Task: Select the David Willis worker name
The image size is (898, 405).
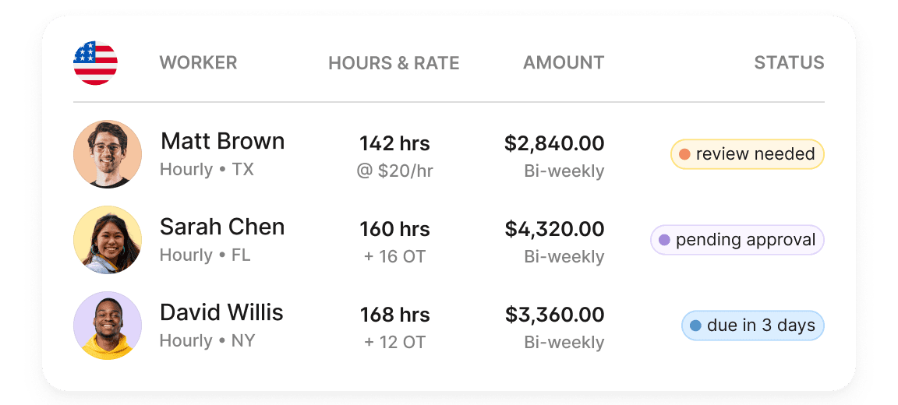Action: pos(221,313)
